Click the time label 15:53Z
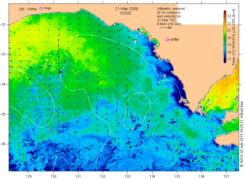This screenshot has width=245, height=180. pyautogui.click(x=125, y=13)
